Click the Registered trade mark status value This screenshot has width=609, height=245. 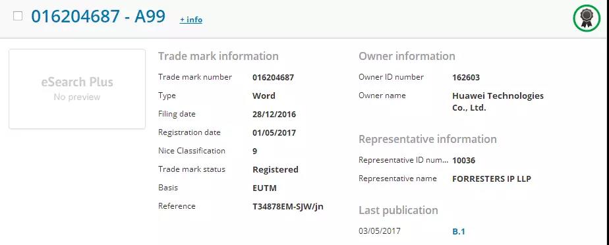[x=275, y=170]
